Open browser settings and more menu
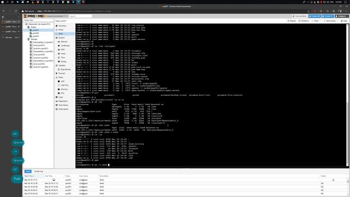This screenshot has width=350, height=197. 346,11
